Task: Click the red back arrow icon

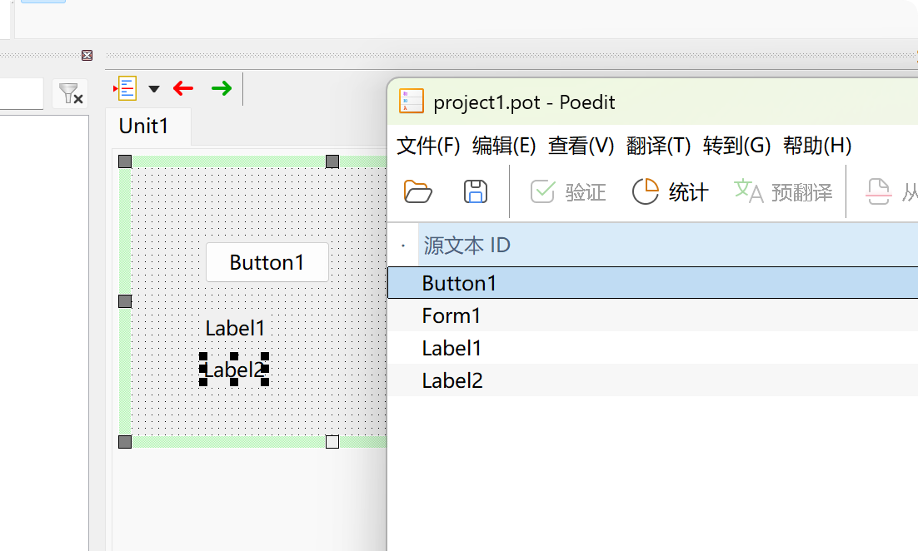Action: point(183,88)
